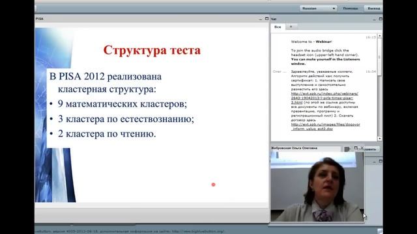Click the Выход logout button
This screenshot has height=234, width=417.
click(x=373, y=8)
